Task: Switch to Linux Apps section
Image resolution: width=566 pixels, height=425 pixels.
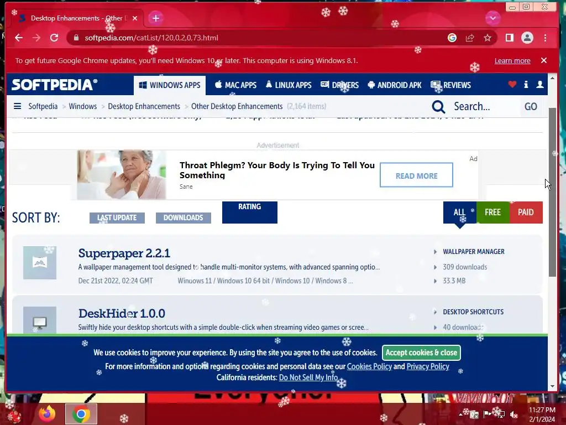Action: pos(289,85)
